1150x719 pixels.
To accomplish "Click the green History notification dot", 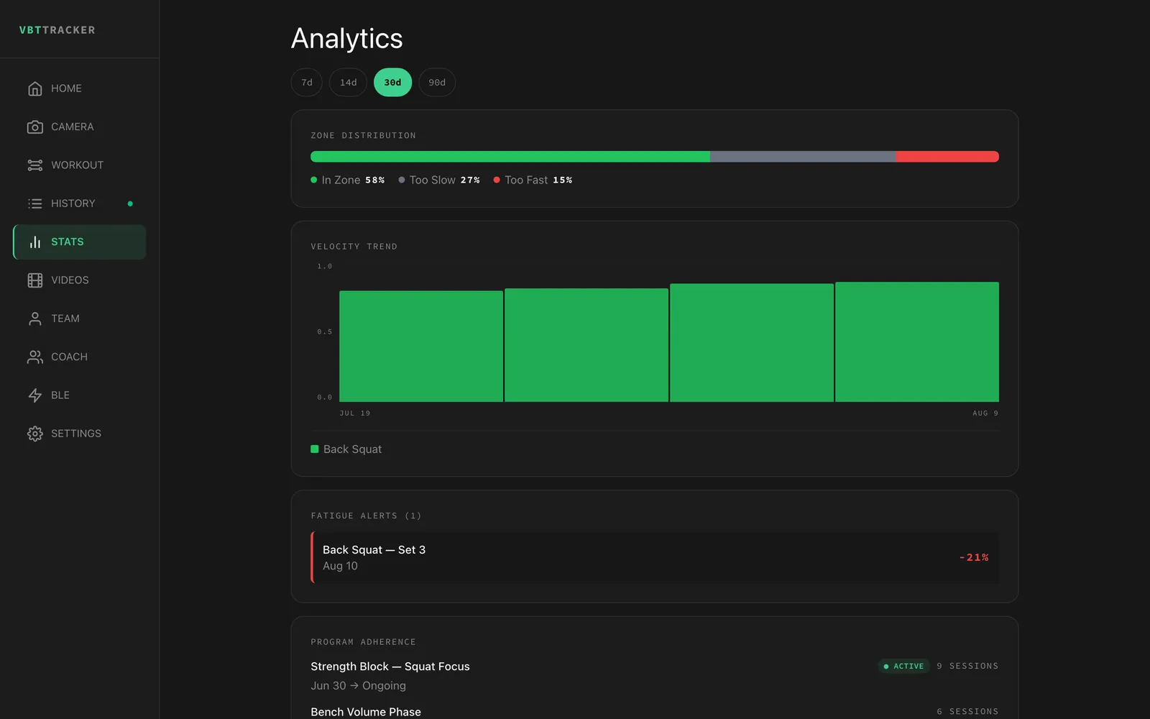I will tap(130, 203).
